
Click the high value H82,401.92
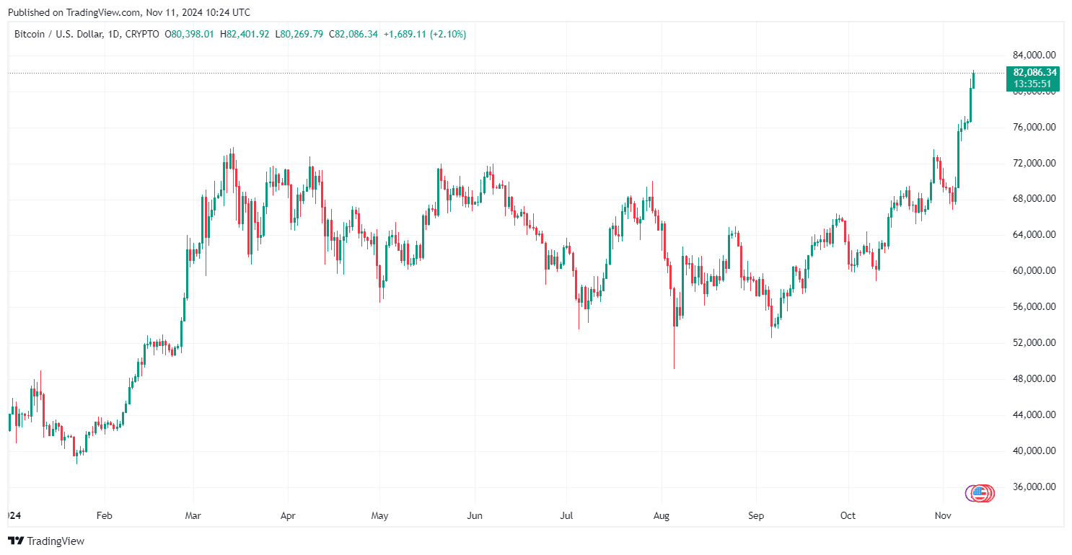pyautogui.click(x=245, y=34)
